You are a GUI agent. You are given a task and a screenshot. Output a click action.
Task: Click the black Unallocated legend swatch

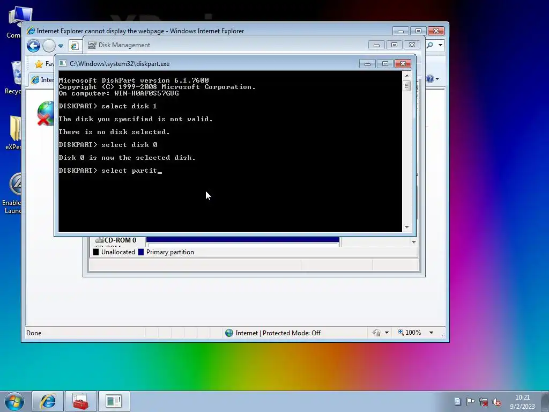click(96, 252)
